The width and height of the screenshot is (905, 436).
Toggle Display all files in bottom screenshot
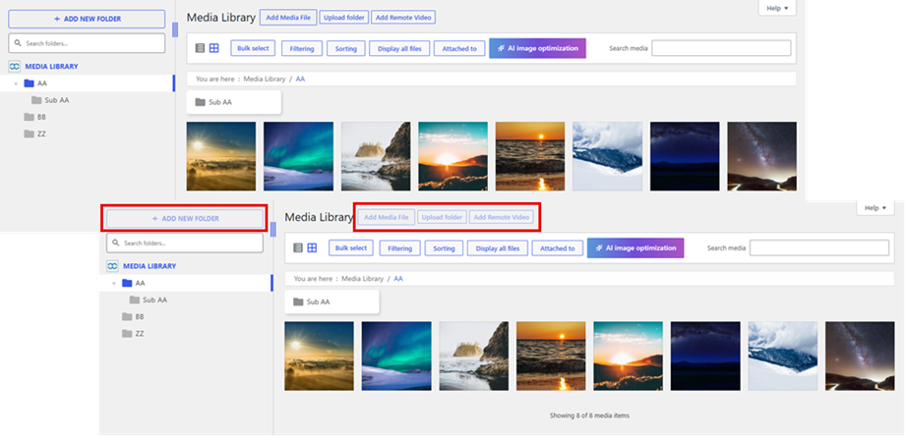(x=498, y=248)
